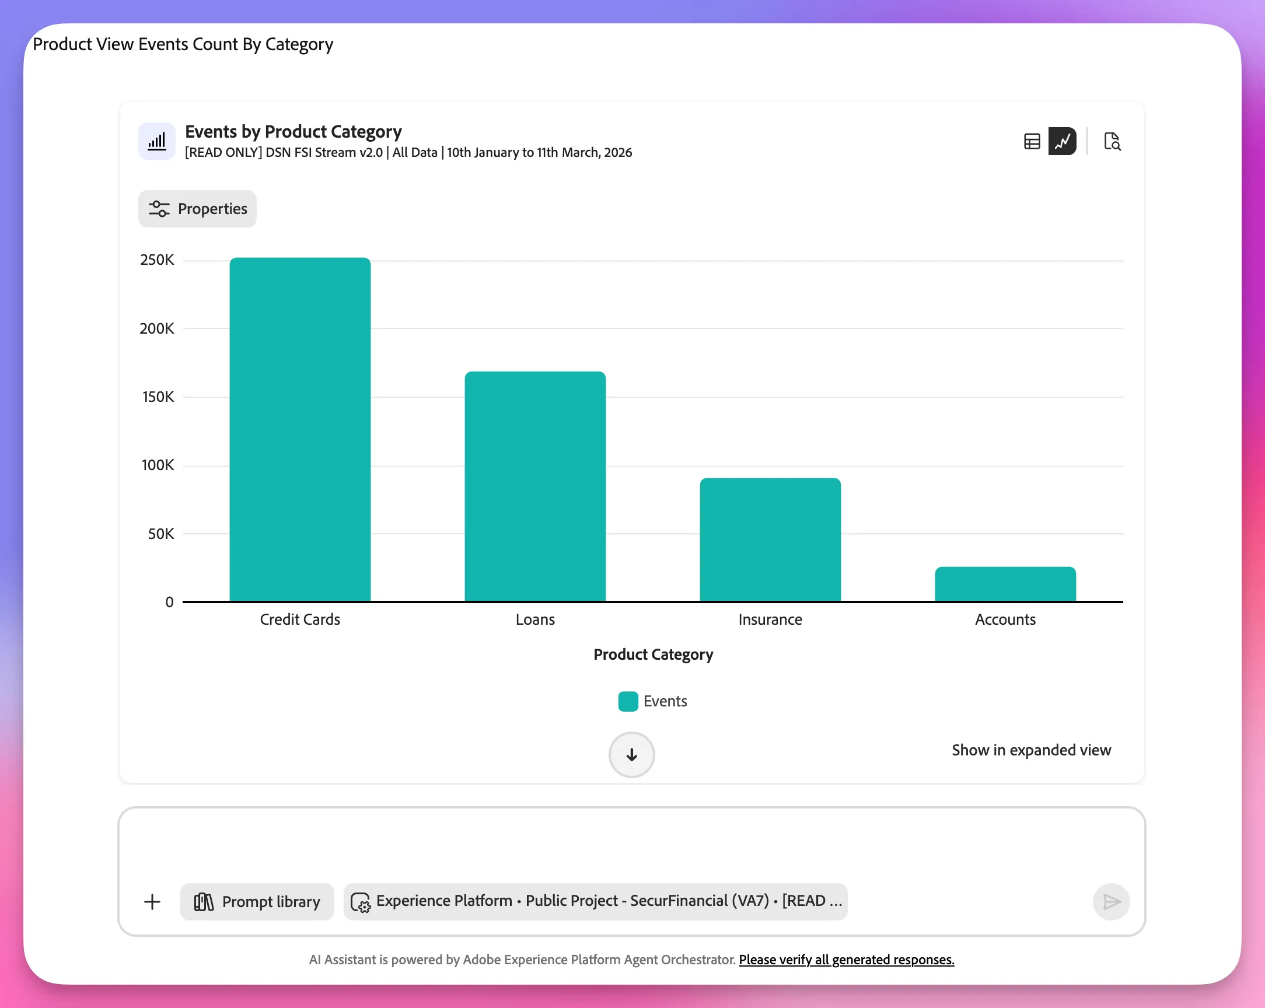Viewport: 1265px width, 1008px height.
Task: Select the Loans bar in chart
Action: 535,487
